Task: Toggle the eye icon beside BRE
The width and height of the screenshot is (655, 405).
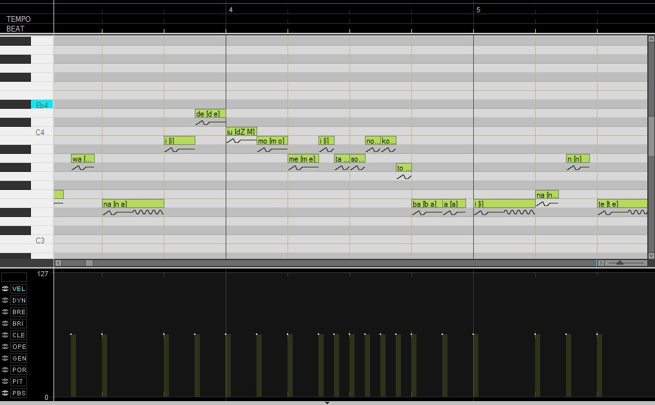Action: pyautogui.click(x=5, y=312)
